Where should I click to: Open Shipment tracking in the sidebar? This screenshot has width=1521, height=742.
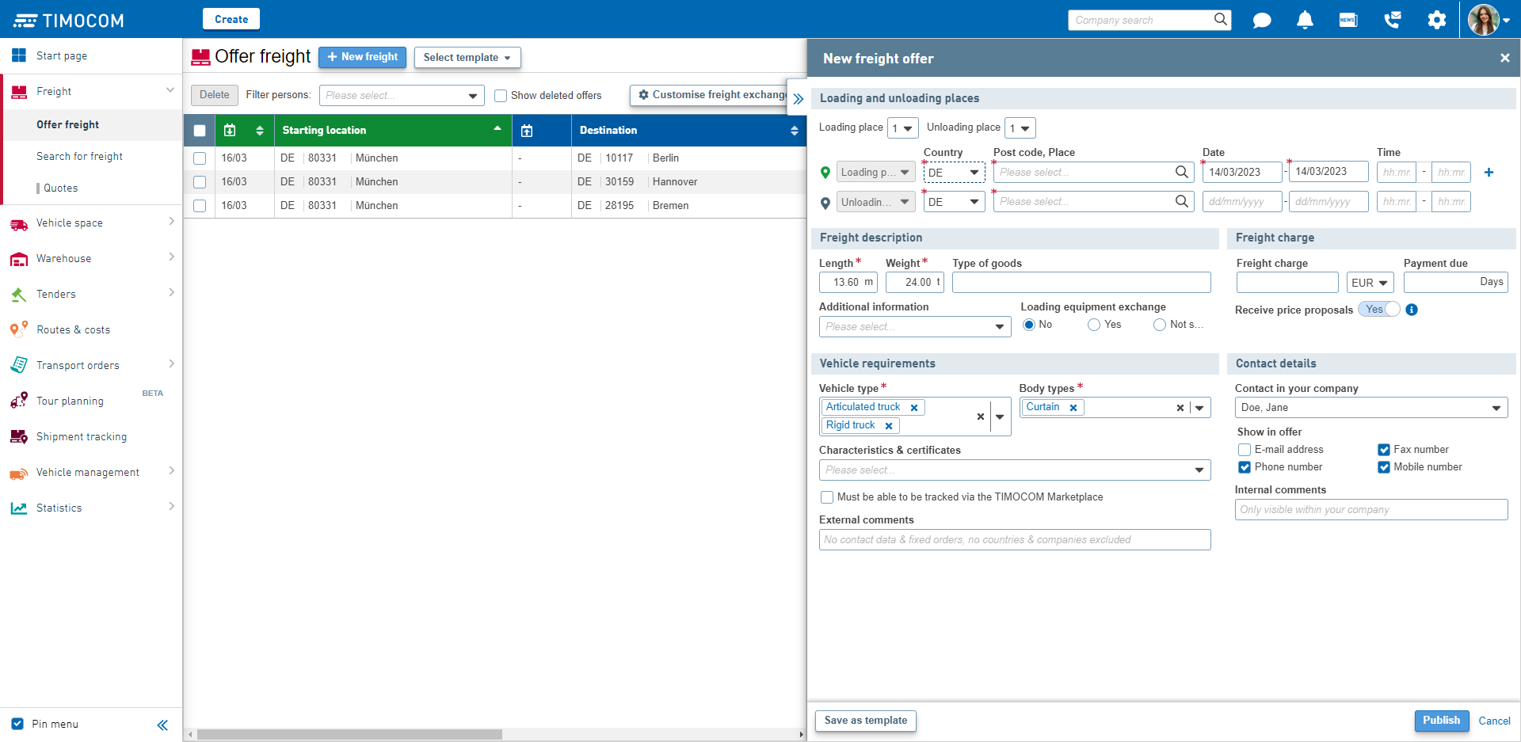[82, 436]
